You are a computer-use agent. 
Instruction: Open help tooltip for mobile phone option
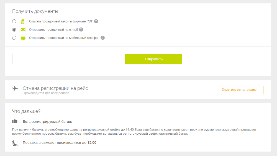102,38
